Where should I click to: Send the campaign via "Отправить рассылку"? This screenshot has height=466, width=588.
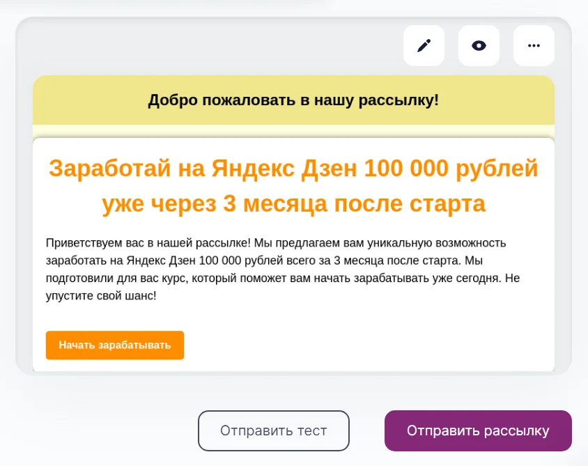pyautogui.click(x=478, y=430)
